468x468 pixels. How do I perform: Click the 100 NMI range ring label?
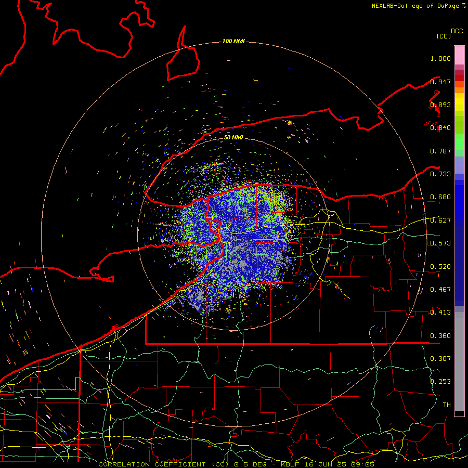[233, 41]
